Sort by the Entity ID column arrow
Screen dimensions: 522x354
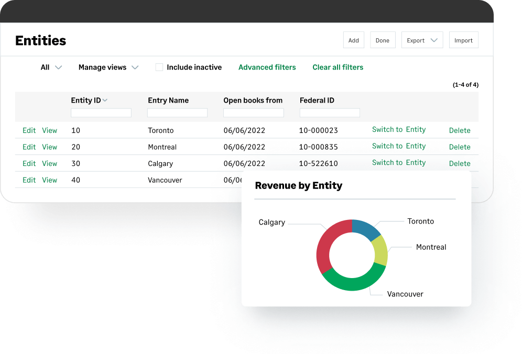pos(105,101)
